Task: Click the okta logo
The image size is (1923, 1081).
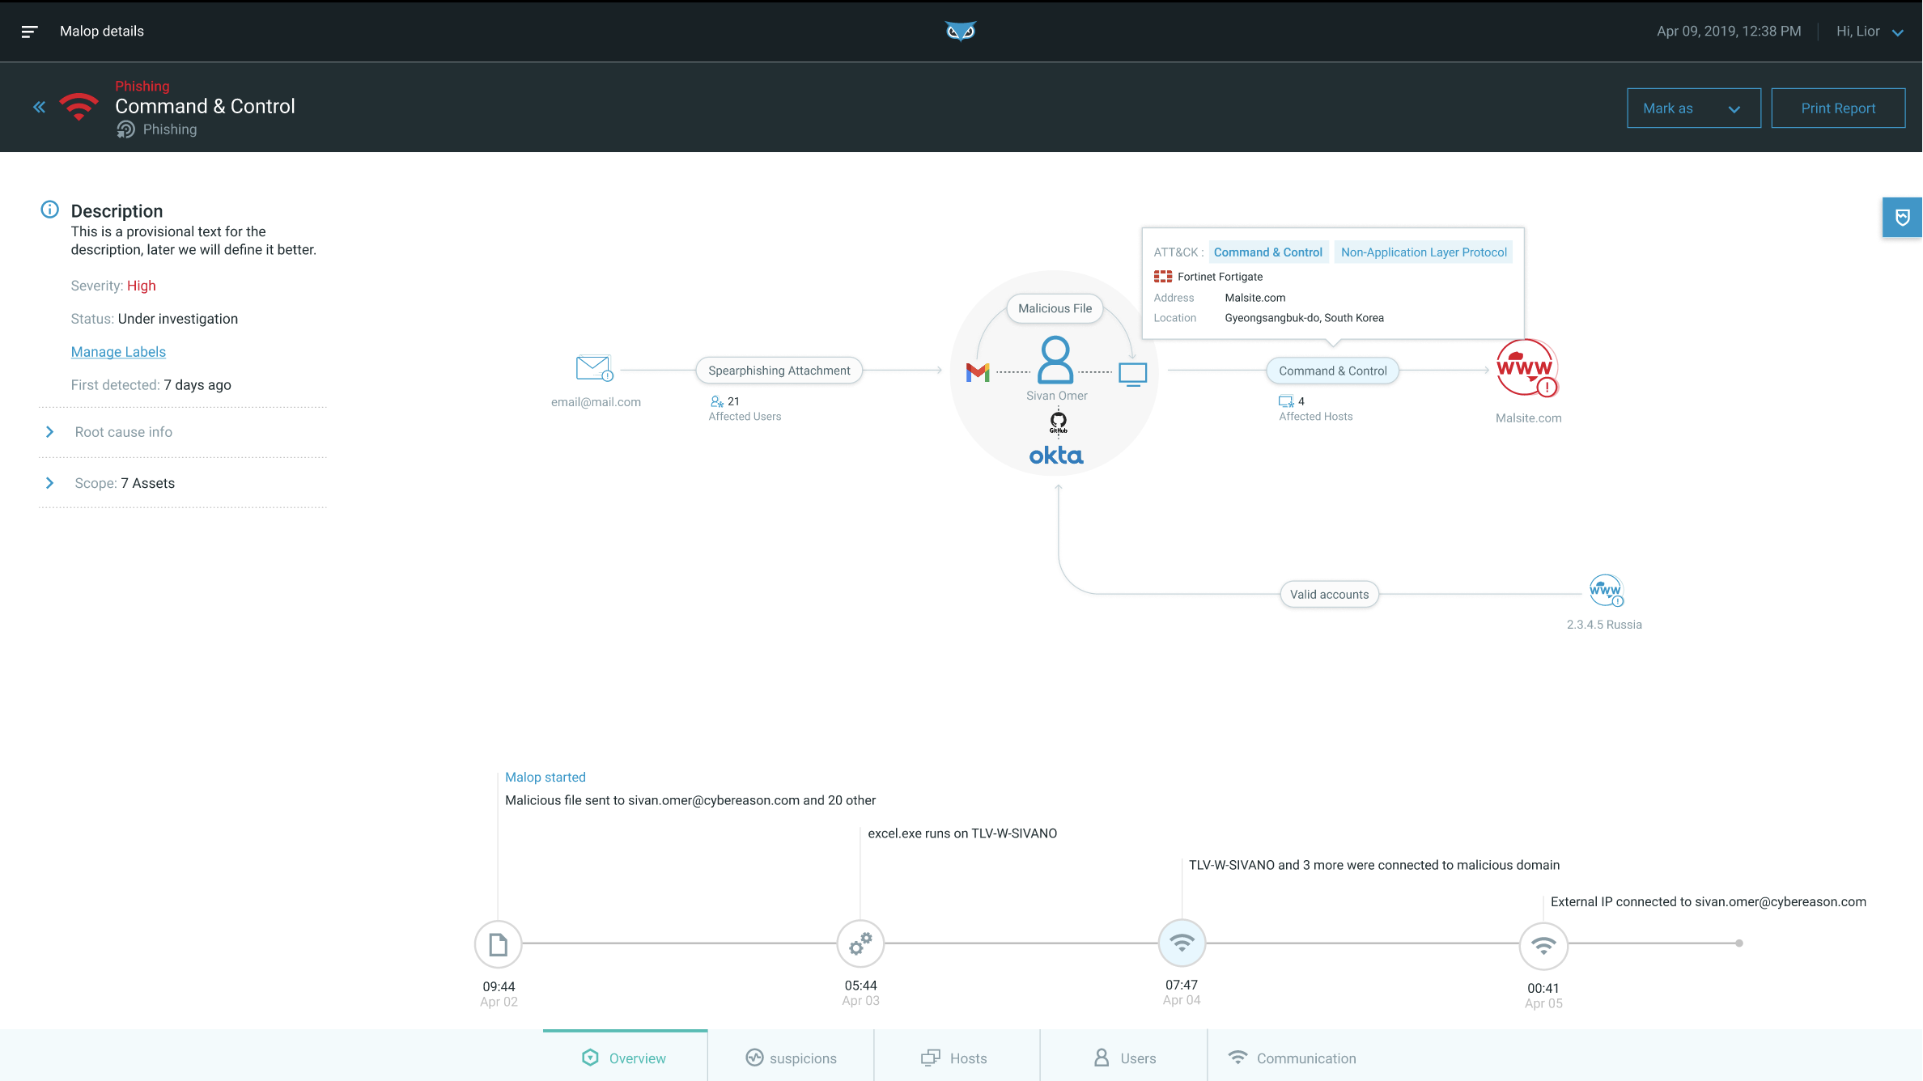Action: (1056, 456)
